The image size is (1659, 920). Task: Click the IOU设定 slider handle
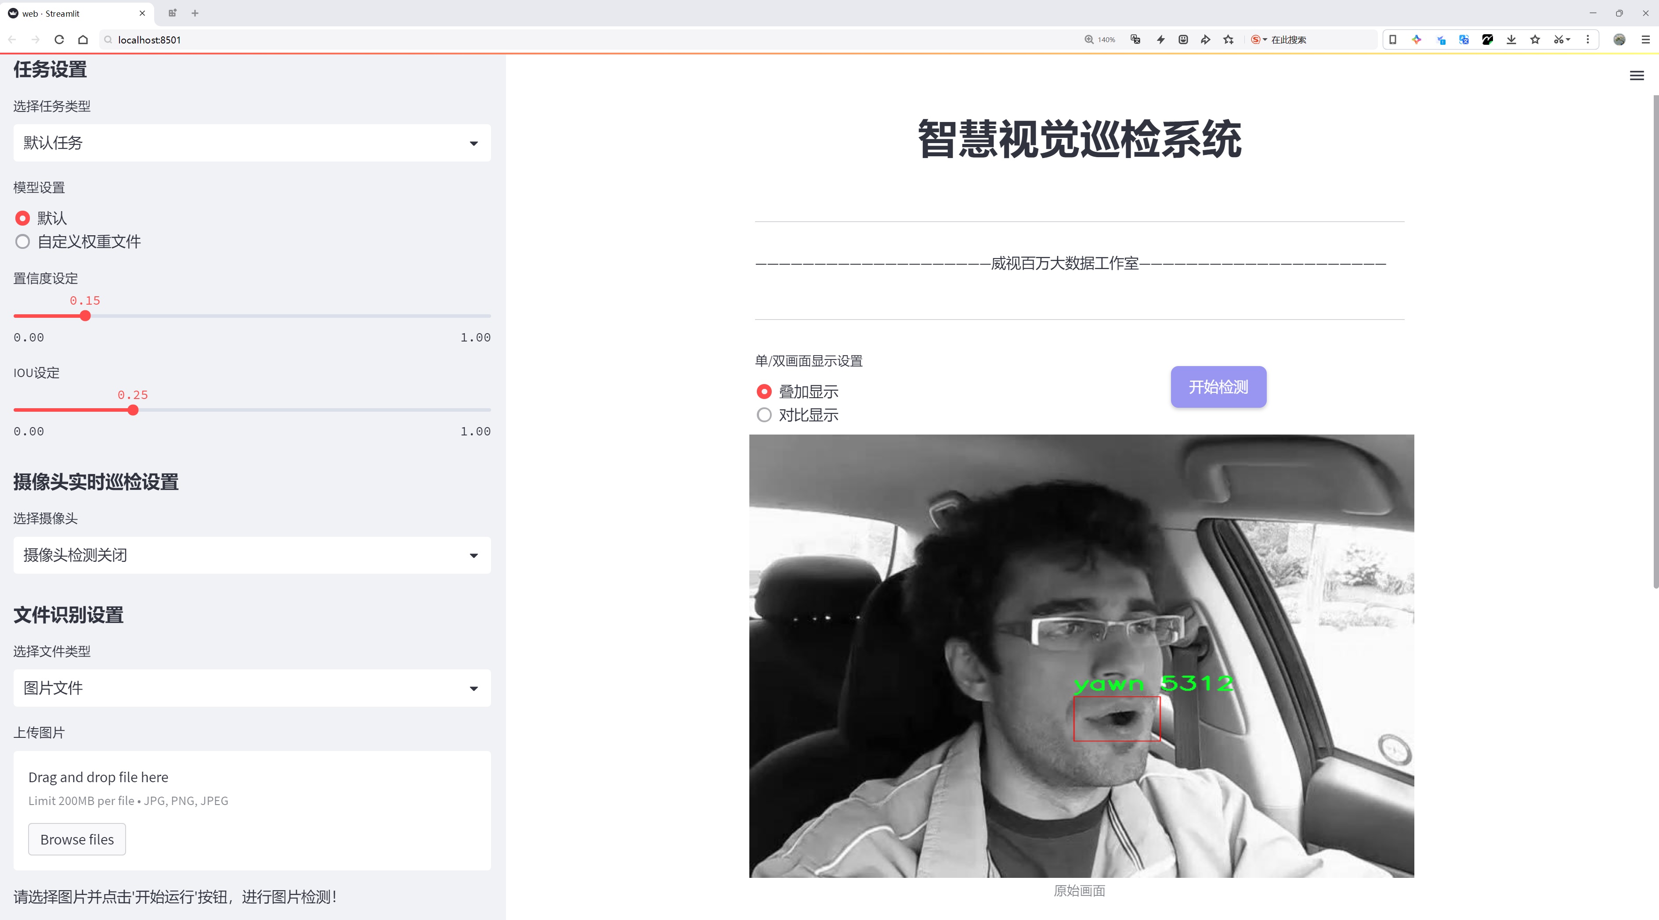[133, 410]
